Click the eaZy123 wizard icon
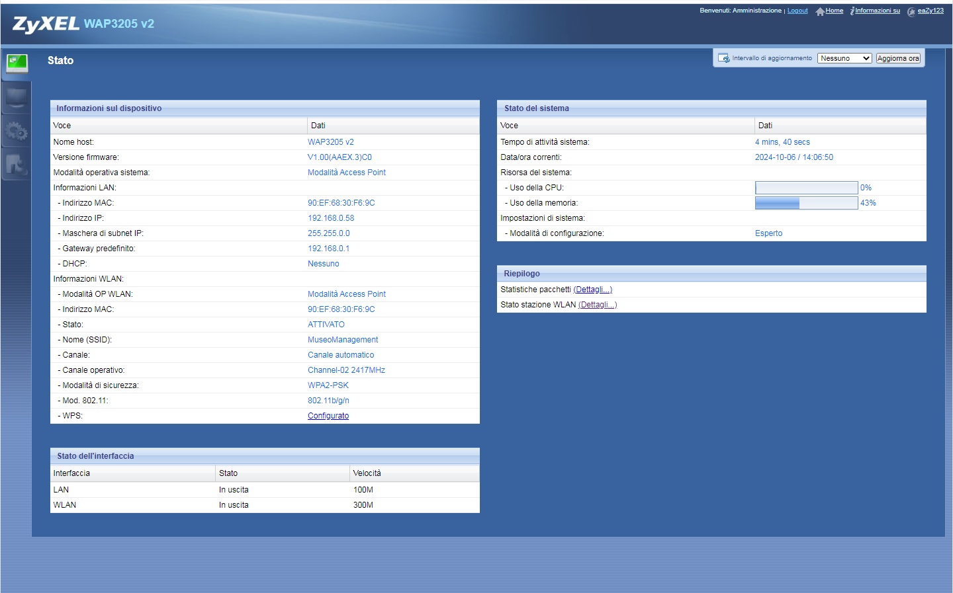This screenshot has width=953, height=593. pos(911,11)
